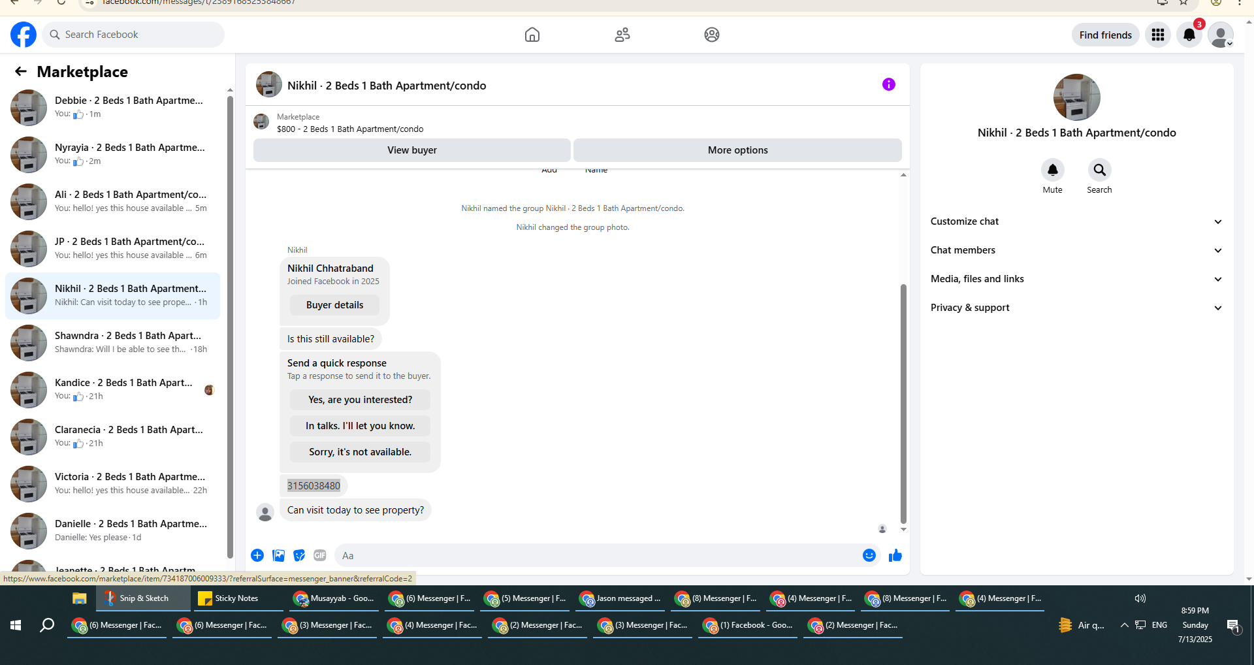1254x665 pixels.
Task: Open Snip & Sketch taskbar app
Action: point(143,598)
